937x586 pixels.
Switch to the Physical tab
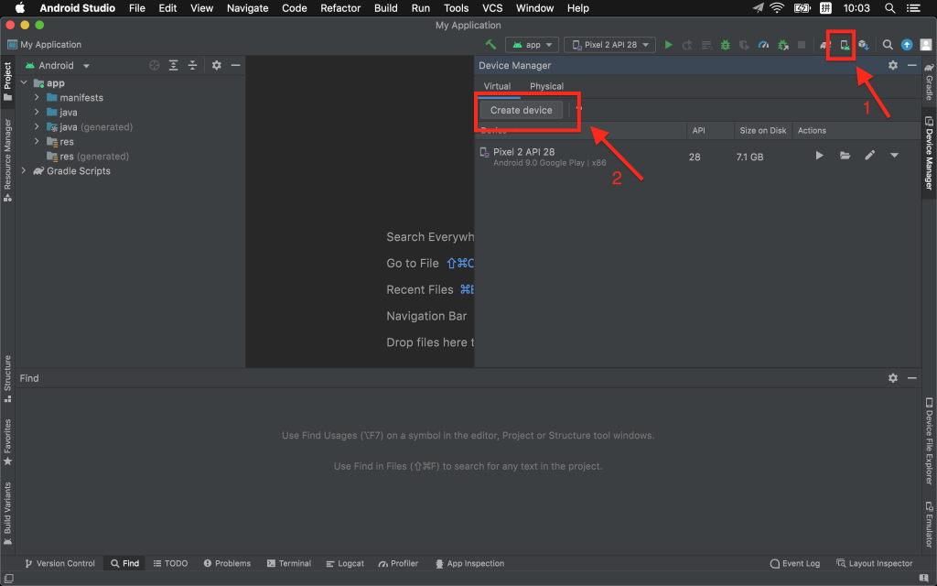click(x=547, y=86)
